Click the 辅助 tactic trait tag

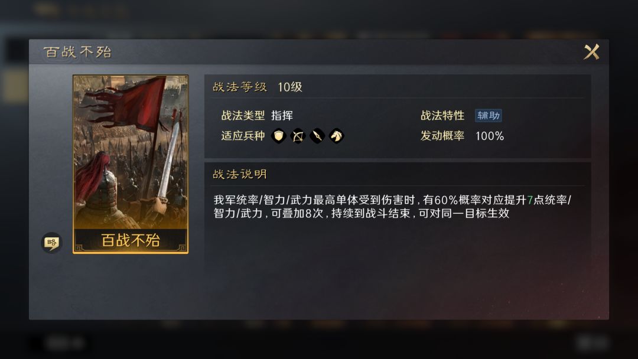click(489, 116)
